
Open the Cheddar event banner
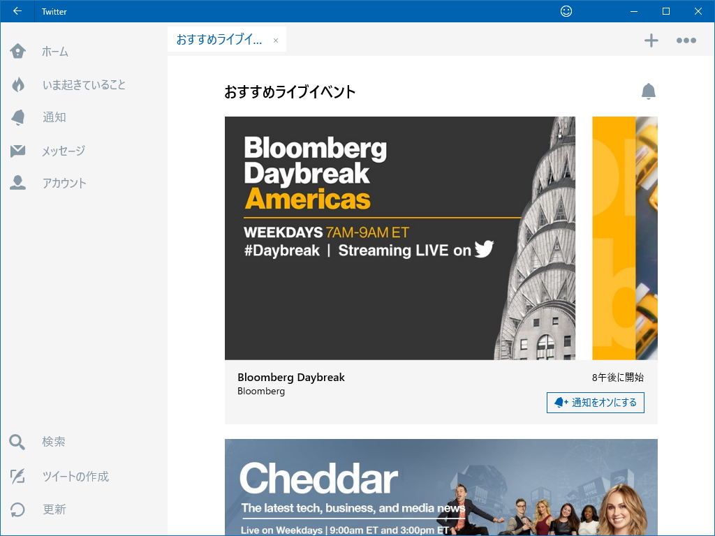tap(441, 486)
